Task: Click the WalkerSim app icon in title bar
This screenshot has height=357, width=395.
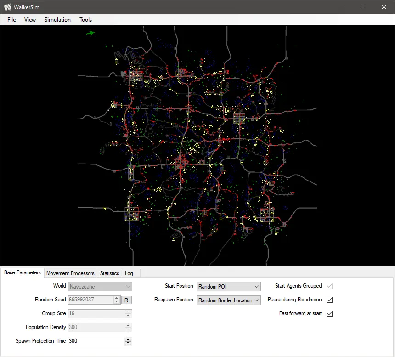Action: pos(8,7)
